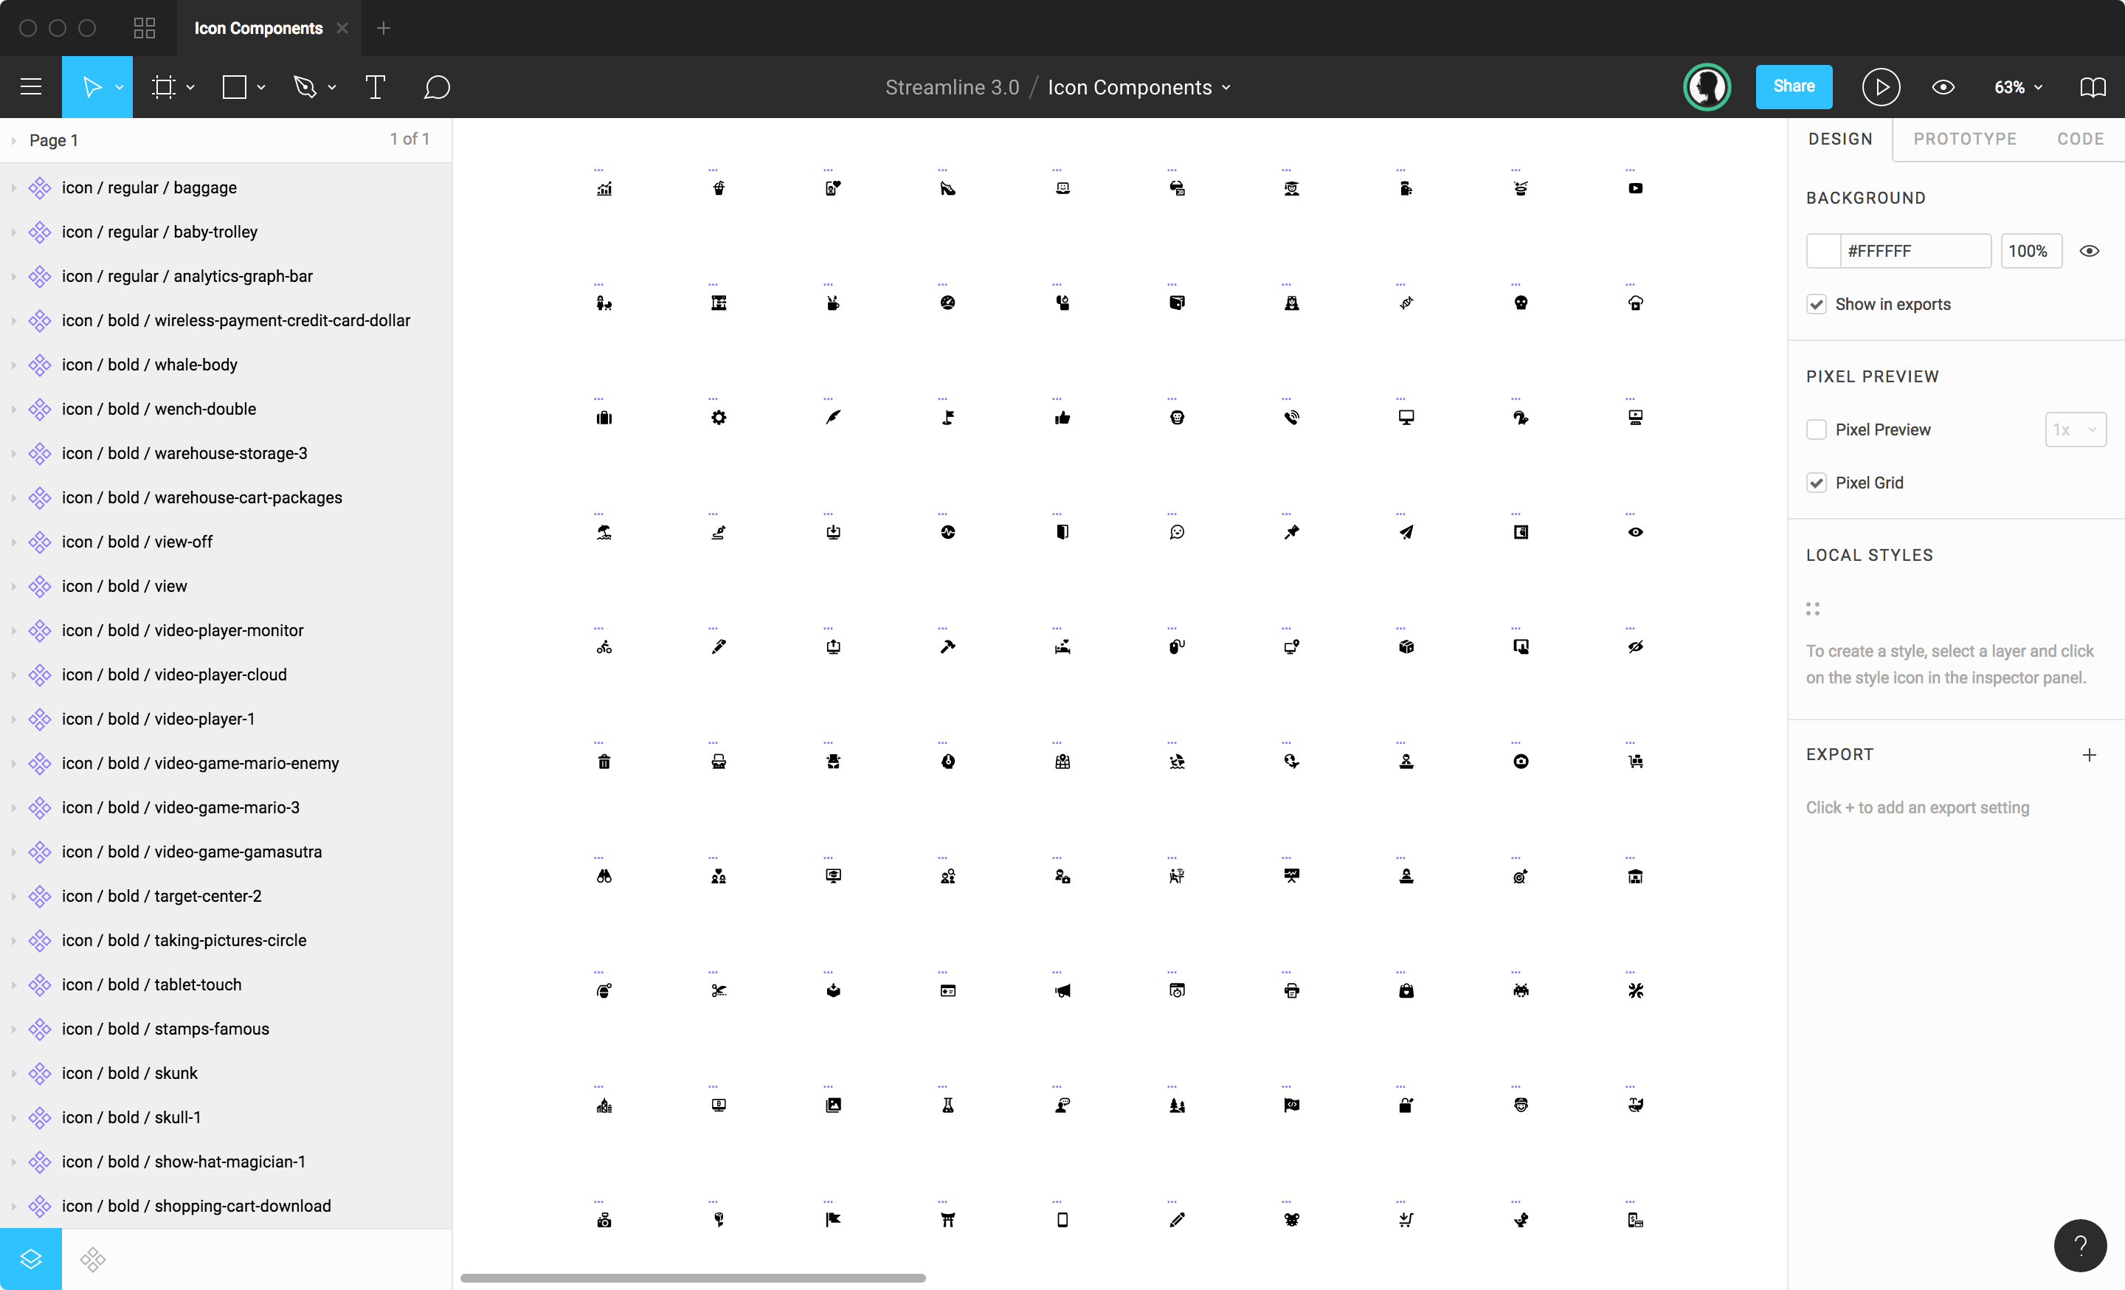This screenshot has height=1290, width=2125.
Task: Open the 63% zoom dropdown
Action: (2017, 86)
